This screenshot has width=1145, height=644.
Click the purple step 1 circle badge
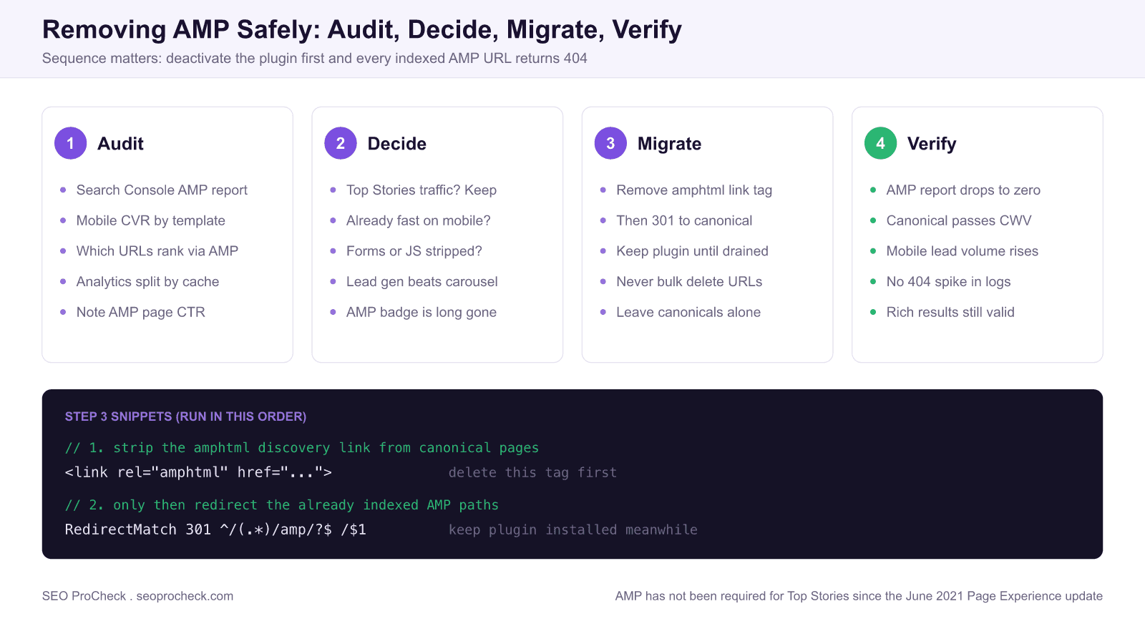click(70, 143)
